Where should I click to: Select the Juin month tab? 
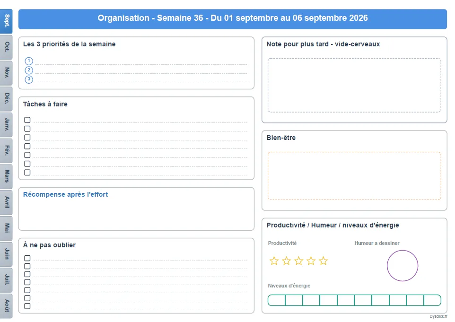pos(6,254)
